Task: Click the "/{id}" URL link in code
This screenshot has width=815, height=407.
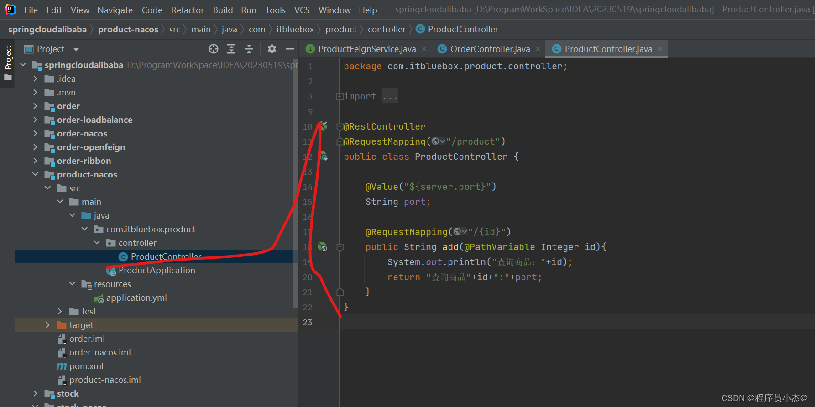Action: click(x=487, y=232)
